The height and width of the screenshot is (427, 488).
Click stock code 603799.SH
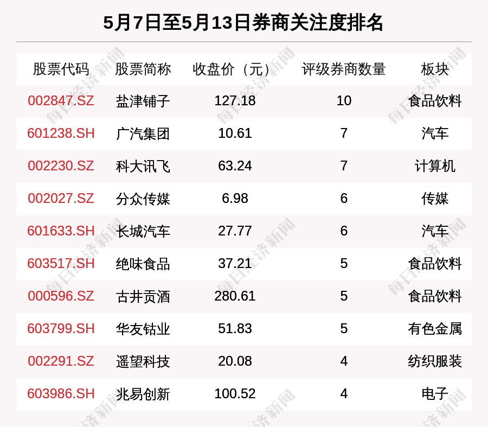(x=61, y=329)
